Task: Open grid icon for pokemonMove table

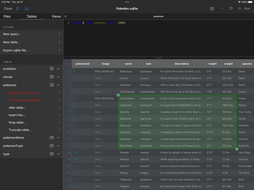Action: (52, 138)
